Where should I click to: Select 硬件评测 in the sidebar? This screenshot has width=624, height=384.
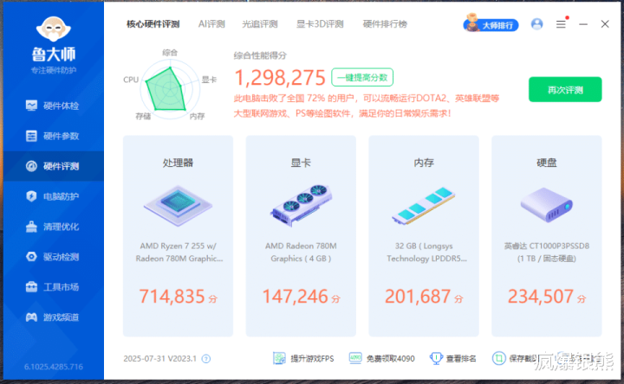click(x=53, y=166)
